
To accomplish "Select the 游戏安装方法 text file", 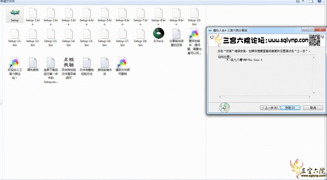I will pyautogui.click(x=104, y=66).
